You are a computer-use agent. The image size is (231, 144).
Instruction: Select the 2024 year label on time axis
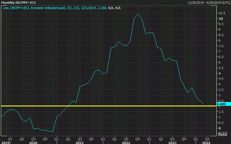206,142
